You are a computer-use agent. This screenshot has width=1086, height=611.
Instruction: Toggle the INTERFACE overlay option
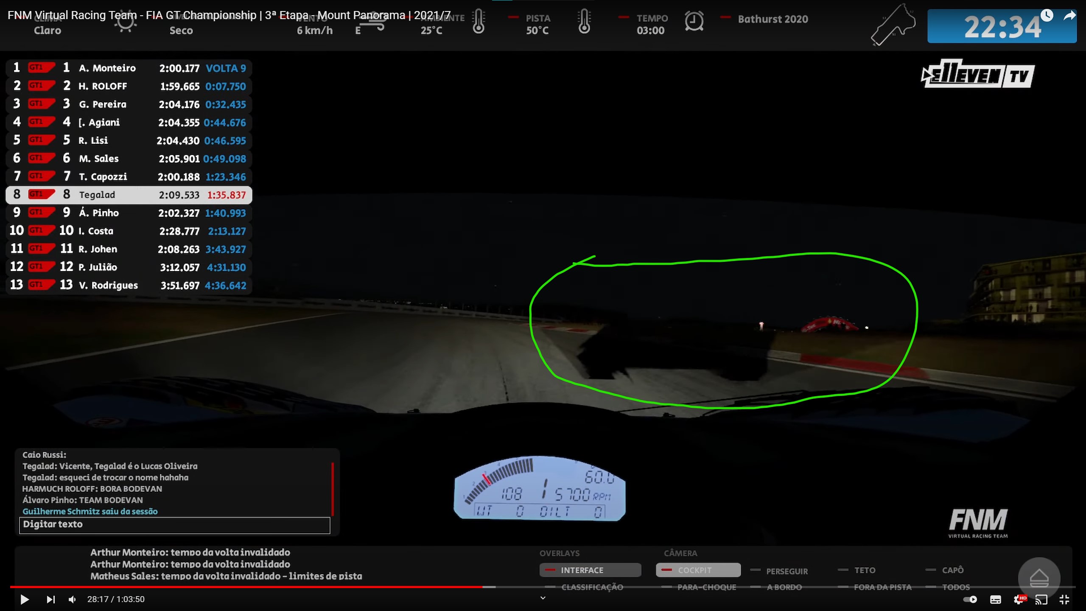590,570
